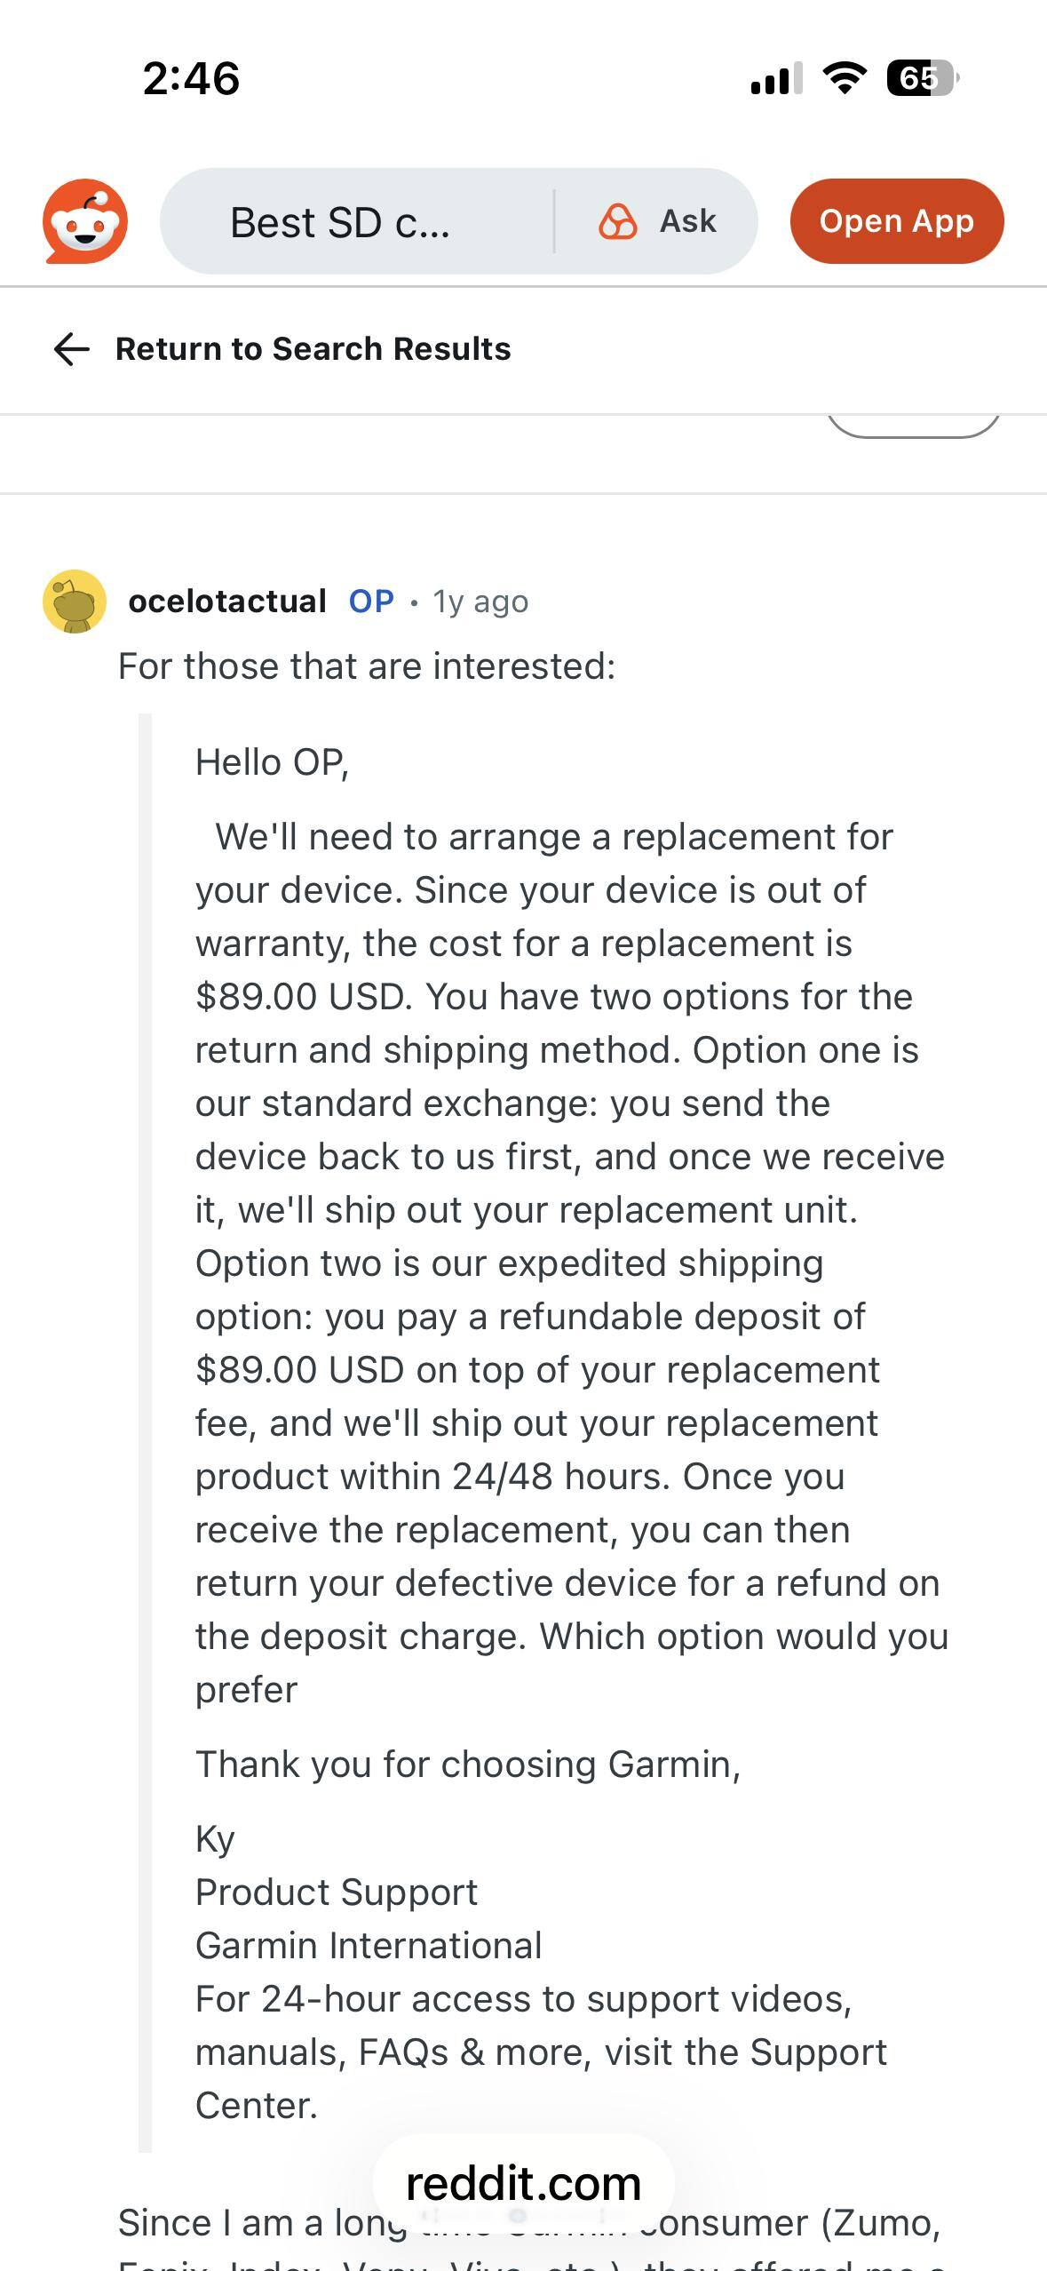
Task: Tap the Open App button
Action: pos(896,222)
